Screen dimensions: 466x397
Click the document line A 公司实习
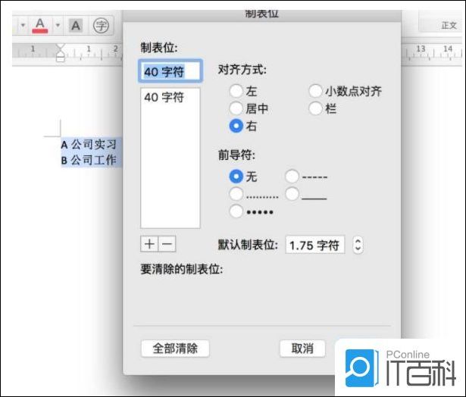(x=89, y=145)
